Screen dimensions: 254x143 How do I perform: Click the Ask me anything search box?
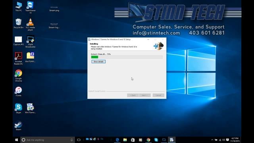pyautogui.click(x=48, y=140)
